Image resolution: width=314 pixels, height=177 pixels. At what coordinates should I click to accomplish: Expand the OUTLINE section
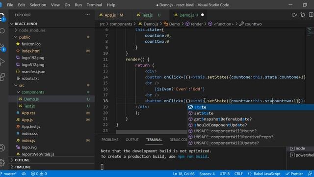click(x=52, y=160)
